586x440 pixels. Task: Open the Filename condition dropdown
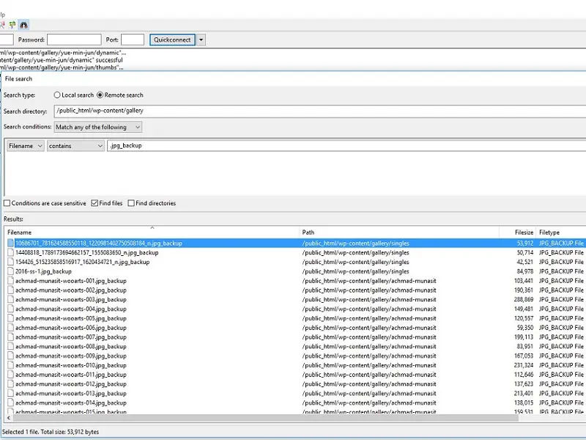[x=25, y=145]
